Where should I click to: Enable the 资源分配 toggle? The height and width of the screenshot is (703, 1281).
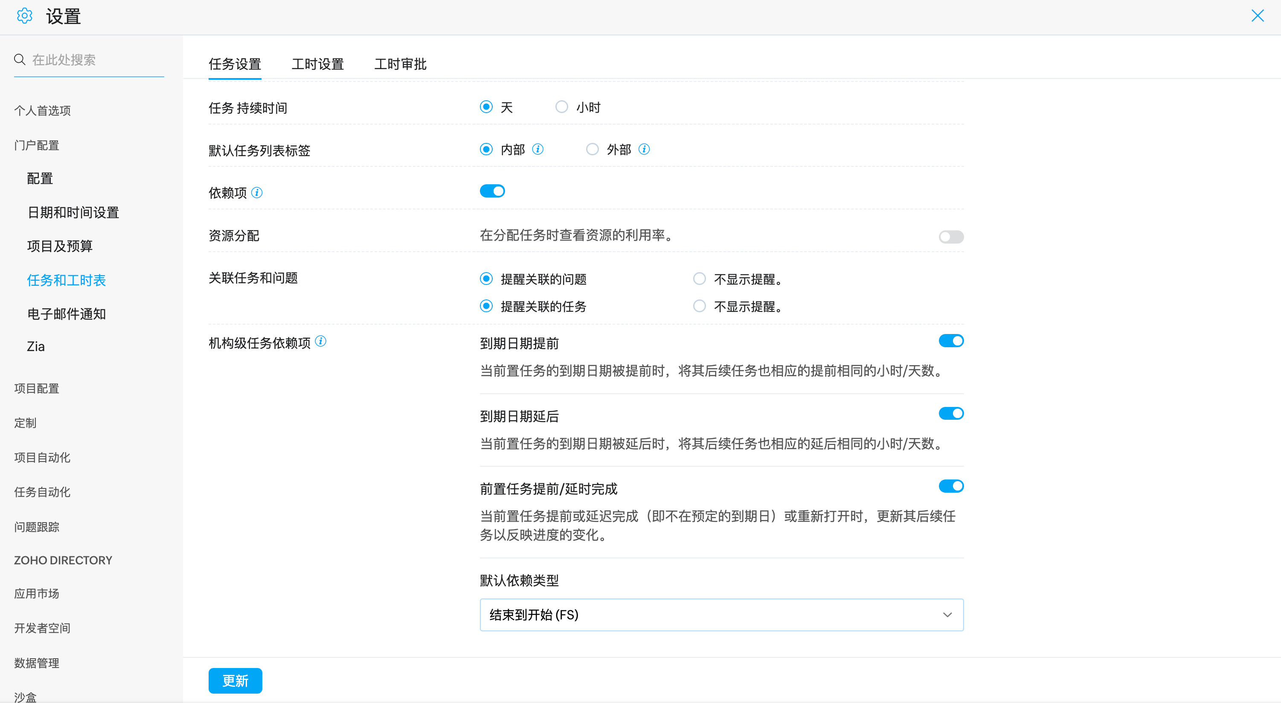pos(951,237)
